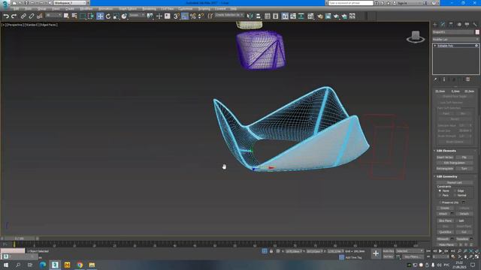Select the Face constraint radio button

point(440,195)
